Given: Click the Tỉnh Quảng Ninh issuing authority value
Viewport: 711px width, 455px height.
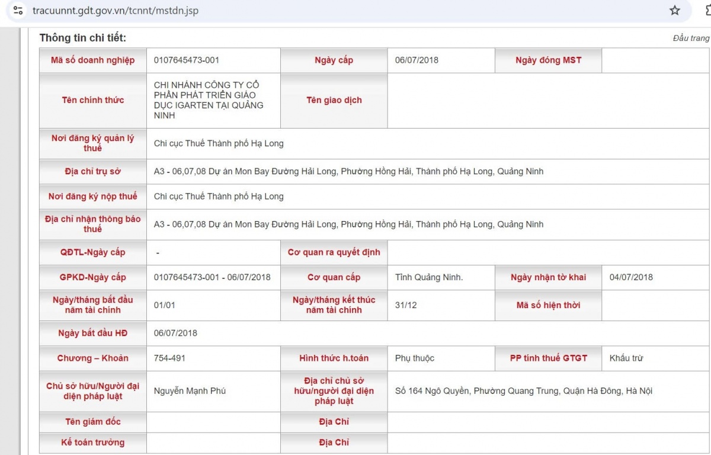Looking at the screenshot, I should (429, 277).
